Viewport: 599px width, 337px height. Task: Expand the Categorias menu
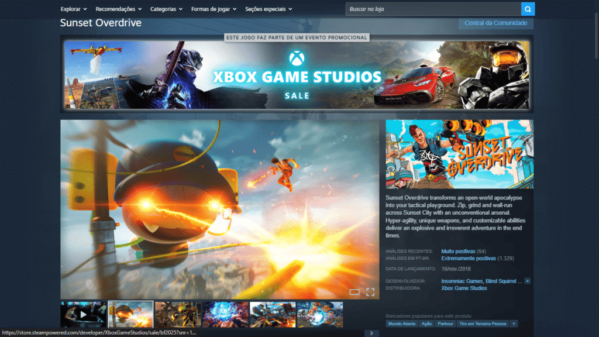coord(166,9)
